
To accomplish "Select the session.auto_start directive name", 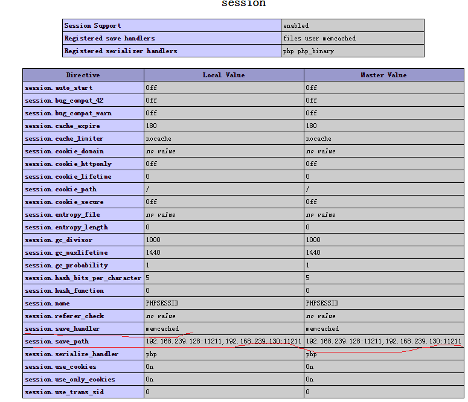I will point(59,88).
